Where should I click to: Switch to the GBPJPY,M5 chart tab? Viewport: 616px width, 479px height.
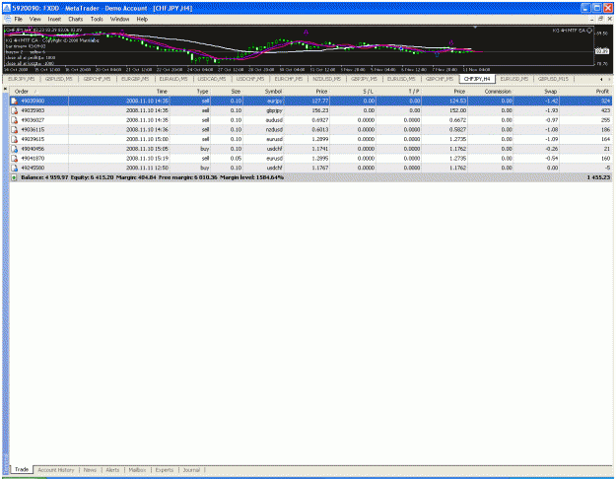click(x=364, y=79)
